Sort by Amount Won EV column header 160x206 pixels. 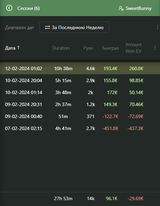coord(133,48)
